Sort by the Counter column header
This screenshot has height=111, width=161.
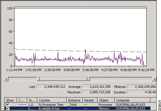click(x=52, y=100)
